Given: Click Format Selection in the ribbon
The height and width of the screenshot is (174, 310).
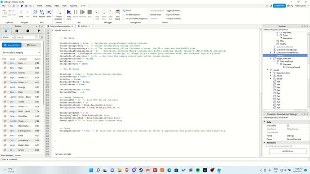Looking at the screenshot, I should (x=59, y=14).
